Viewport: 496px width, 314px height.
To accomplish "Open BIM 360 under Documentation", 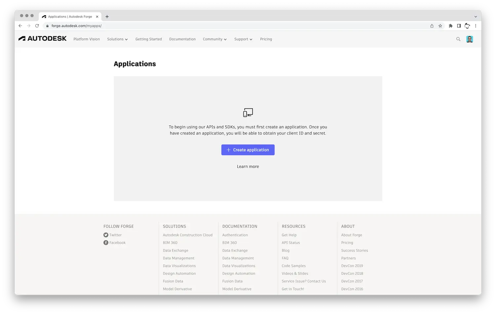I will 229,243.
